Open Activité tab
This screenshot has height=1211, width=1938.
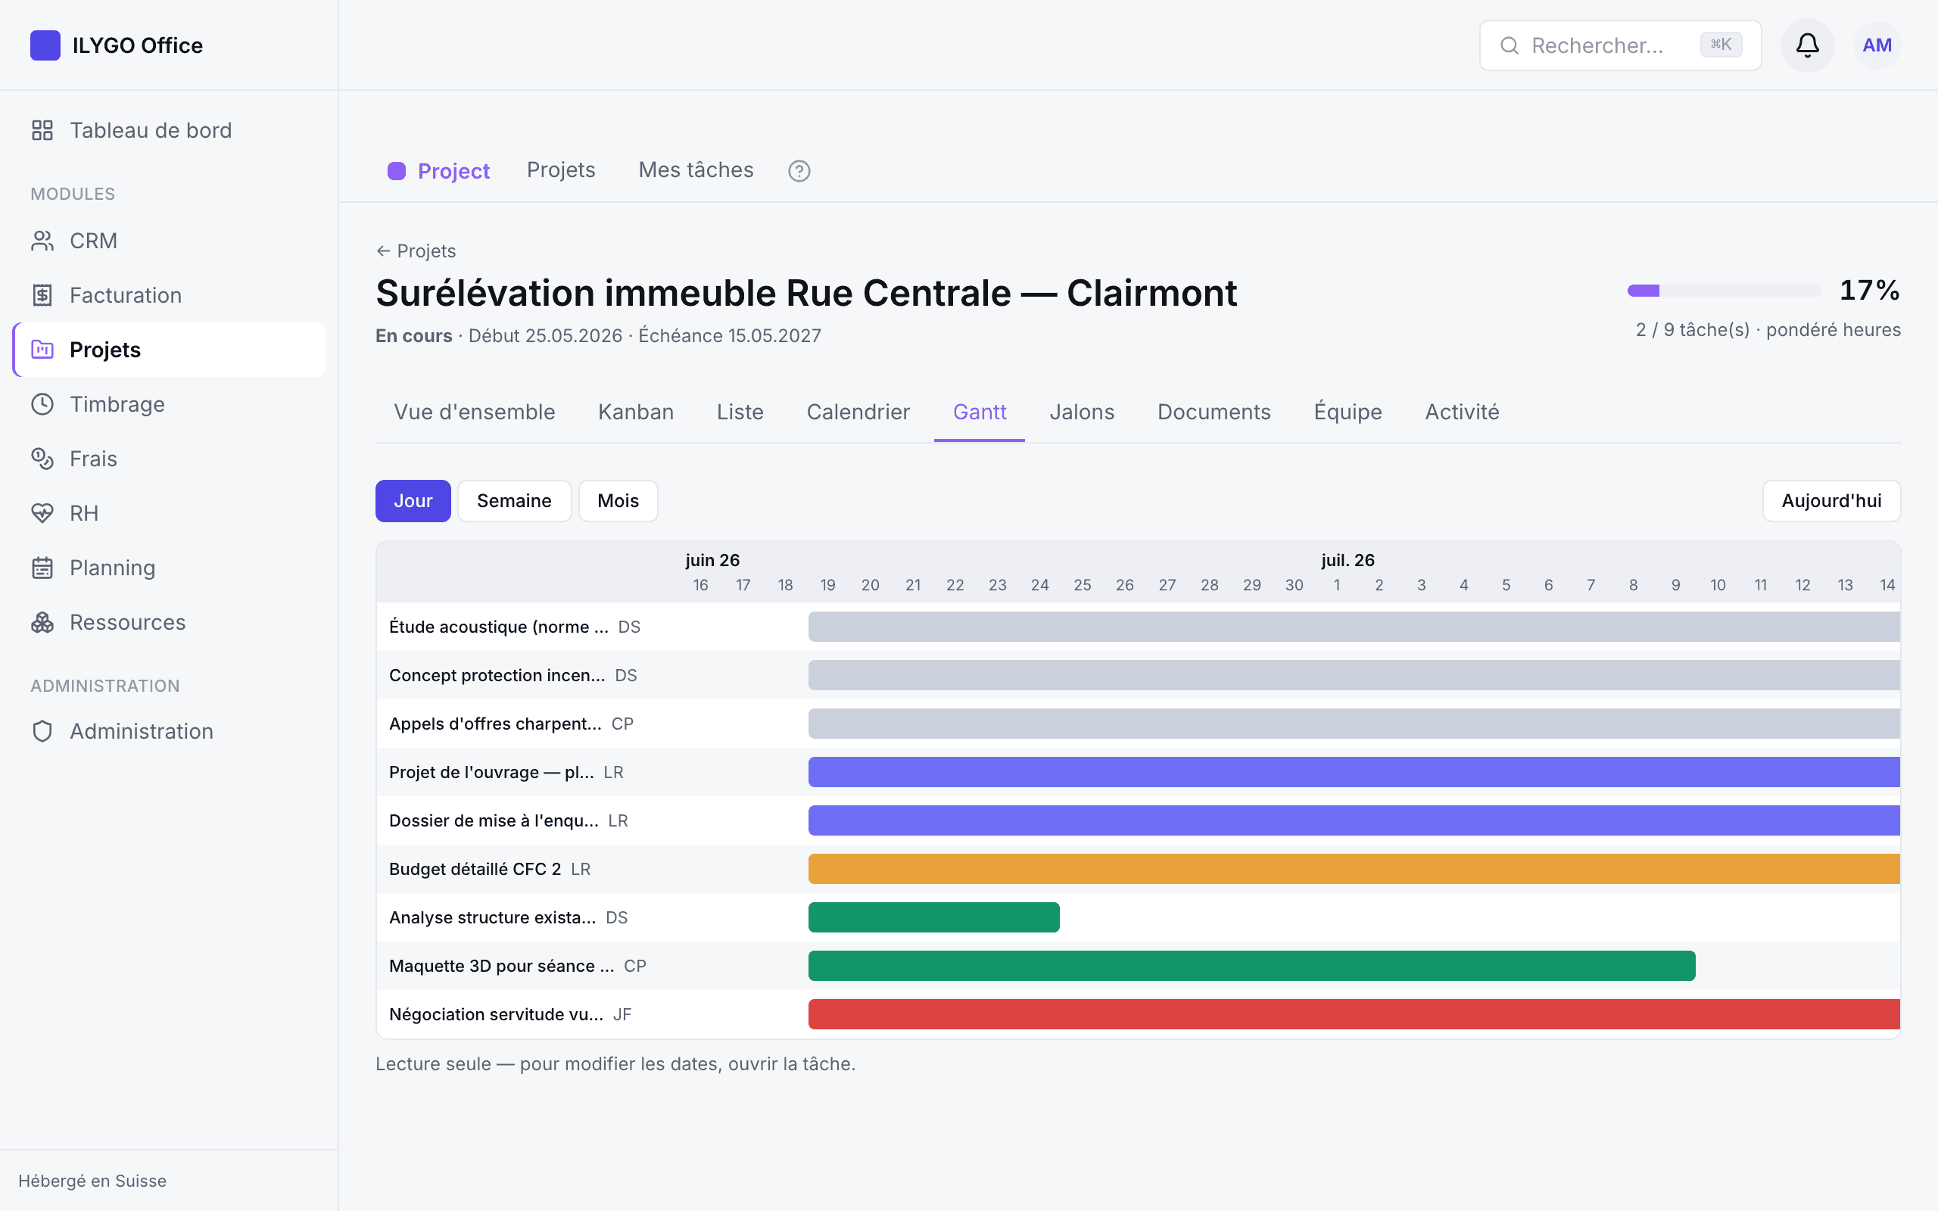[1462, 412]
